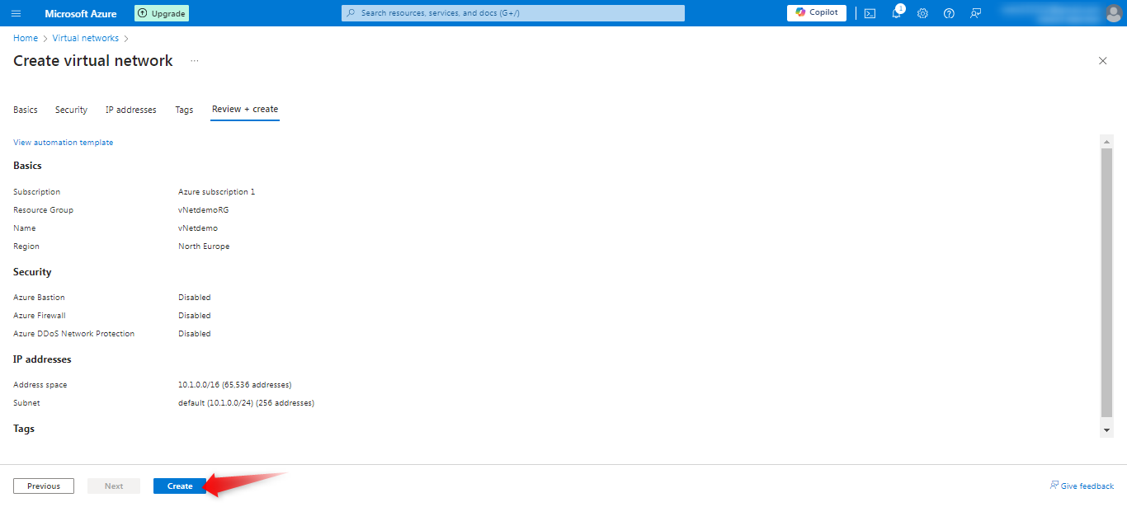Open the Azure portal hamburger menu
This screenshot has height=507, width=1127.
17,13
